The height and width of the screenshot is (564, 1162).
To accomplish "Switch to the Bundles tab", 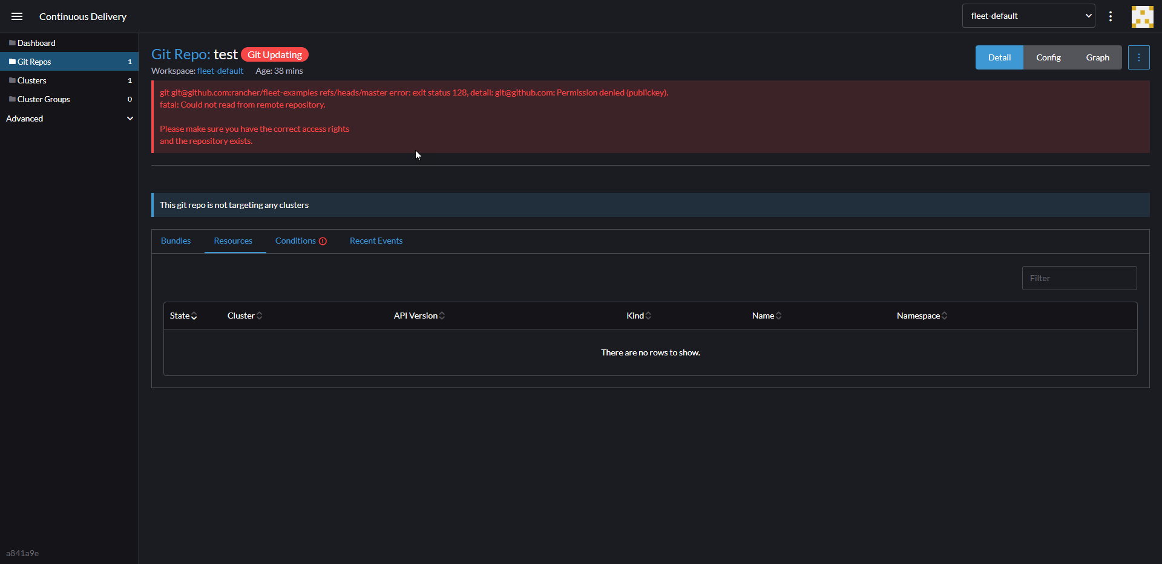I will point(176,241).
